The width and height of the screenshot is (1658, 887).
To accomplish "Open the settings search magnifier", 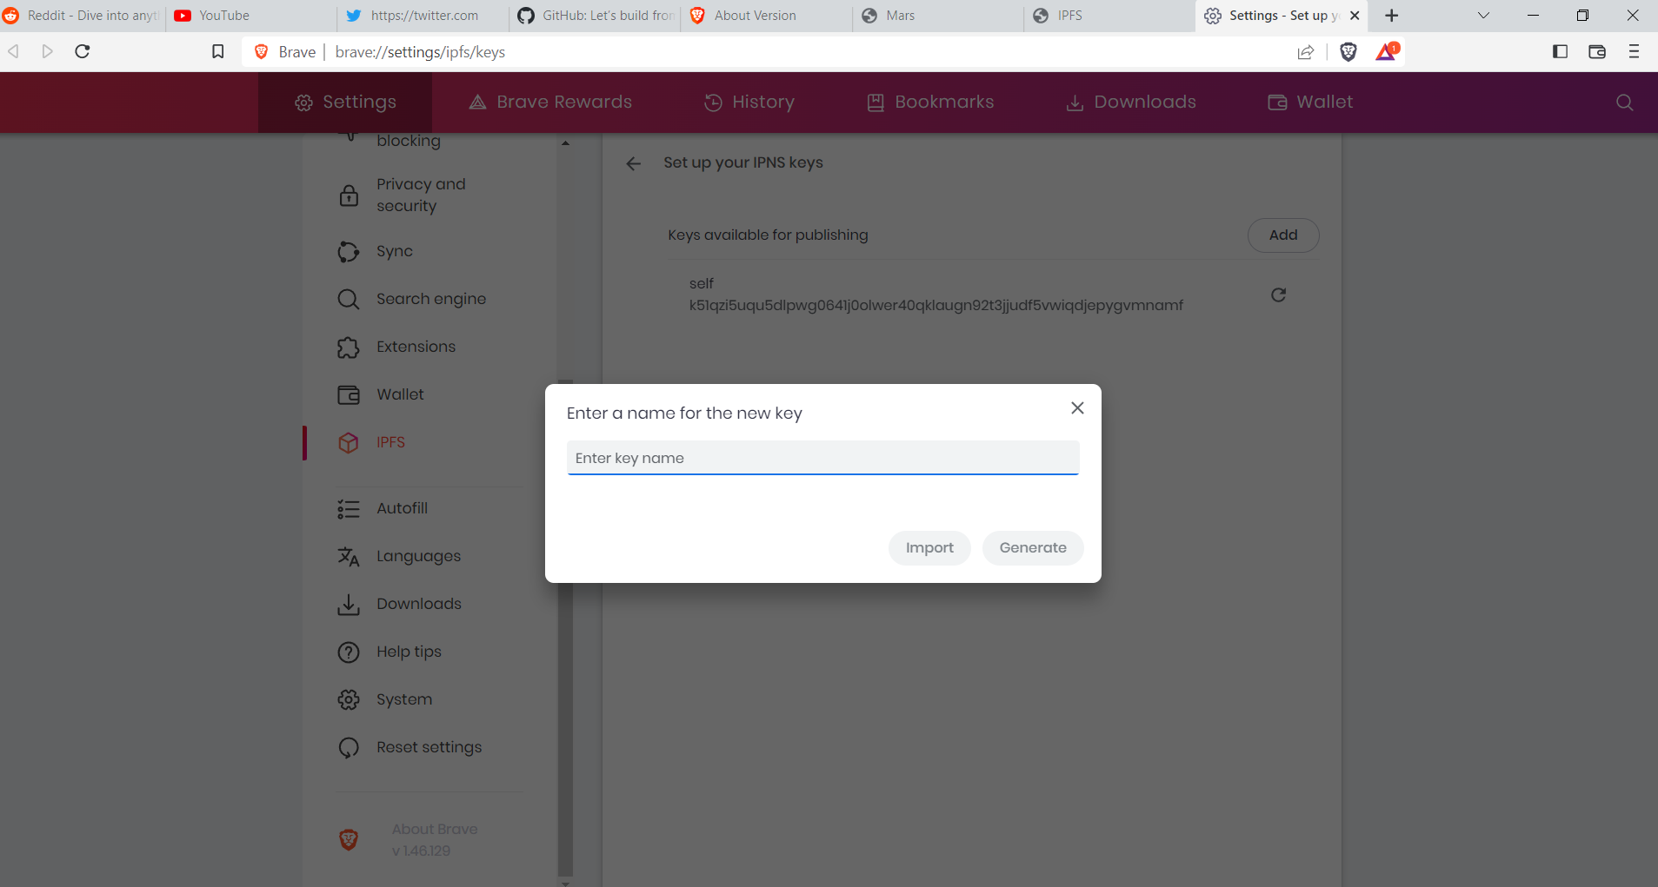I will 1623,103.
